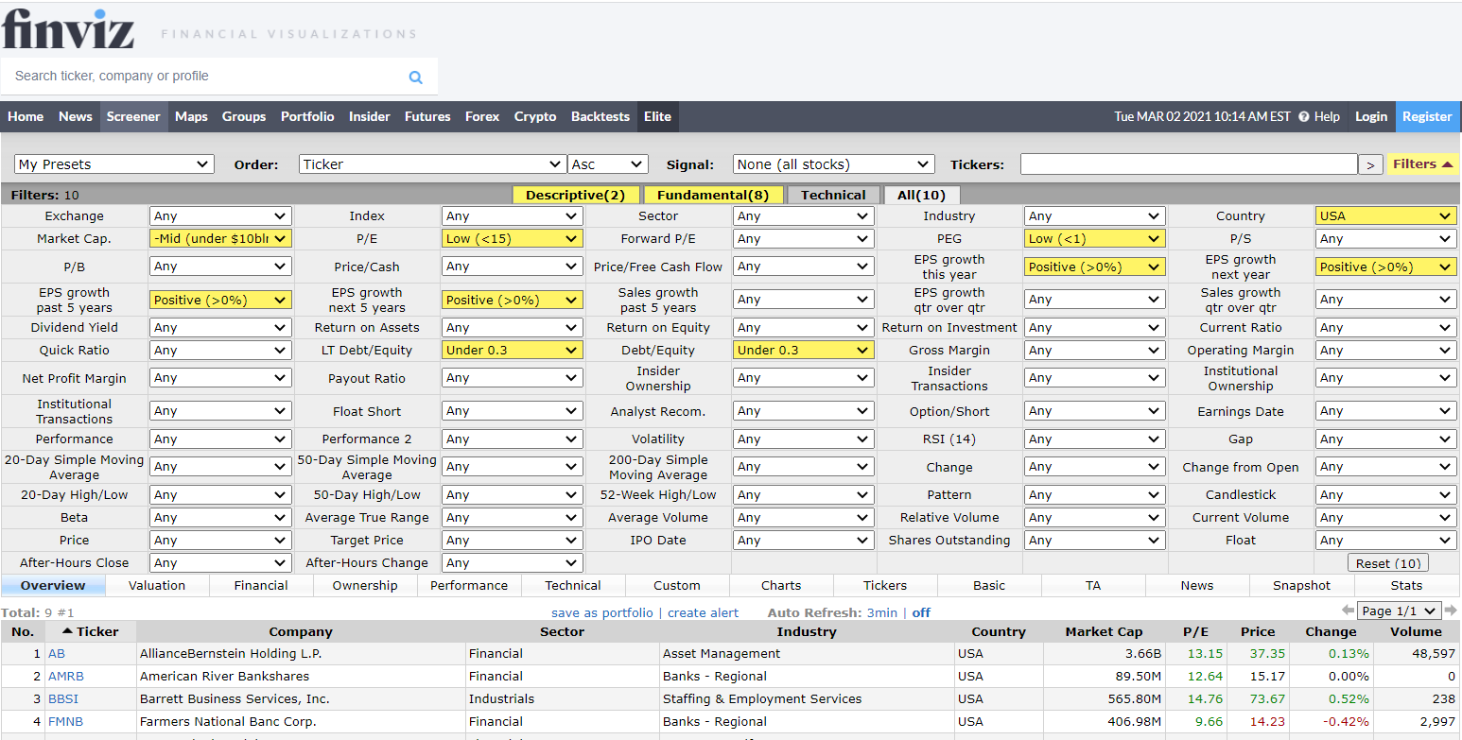The width and height of the screenshot is (1462, 740).
Task: Sort by Ticker column header
Action: 91,631
